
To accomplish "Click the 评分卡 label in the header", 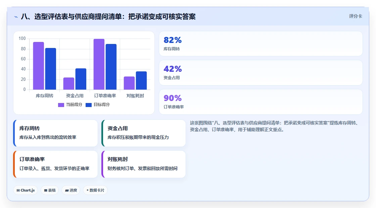I will 356,16.
